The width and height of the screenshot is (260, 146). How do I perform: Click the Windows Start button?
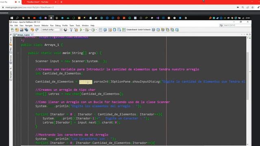tap(12, 18)
